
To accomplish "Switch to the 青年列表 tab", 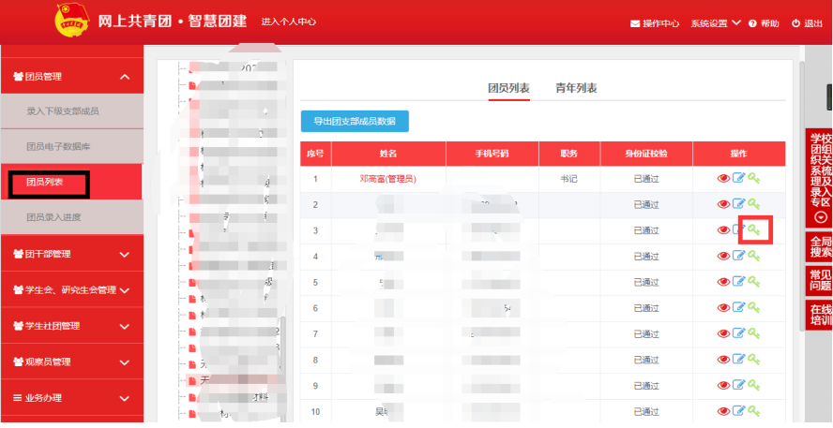I will pyautogui.click(x=576, y=88).
